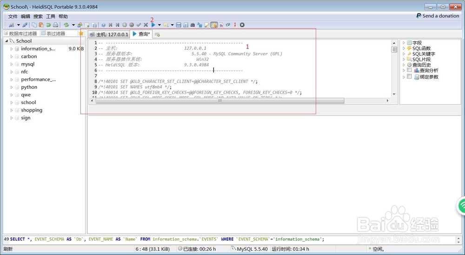The height and width of the screenshot is (255, 465).
Task: Run the query with blue play icon
Action: click(x=153, y=25)
